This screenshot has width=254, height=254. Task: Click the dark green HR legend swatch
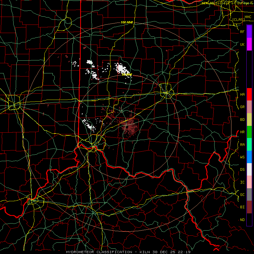tap(249, 132)
